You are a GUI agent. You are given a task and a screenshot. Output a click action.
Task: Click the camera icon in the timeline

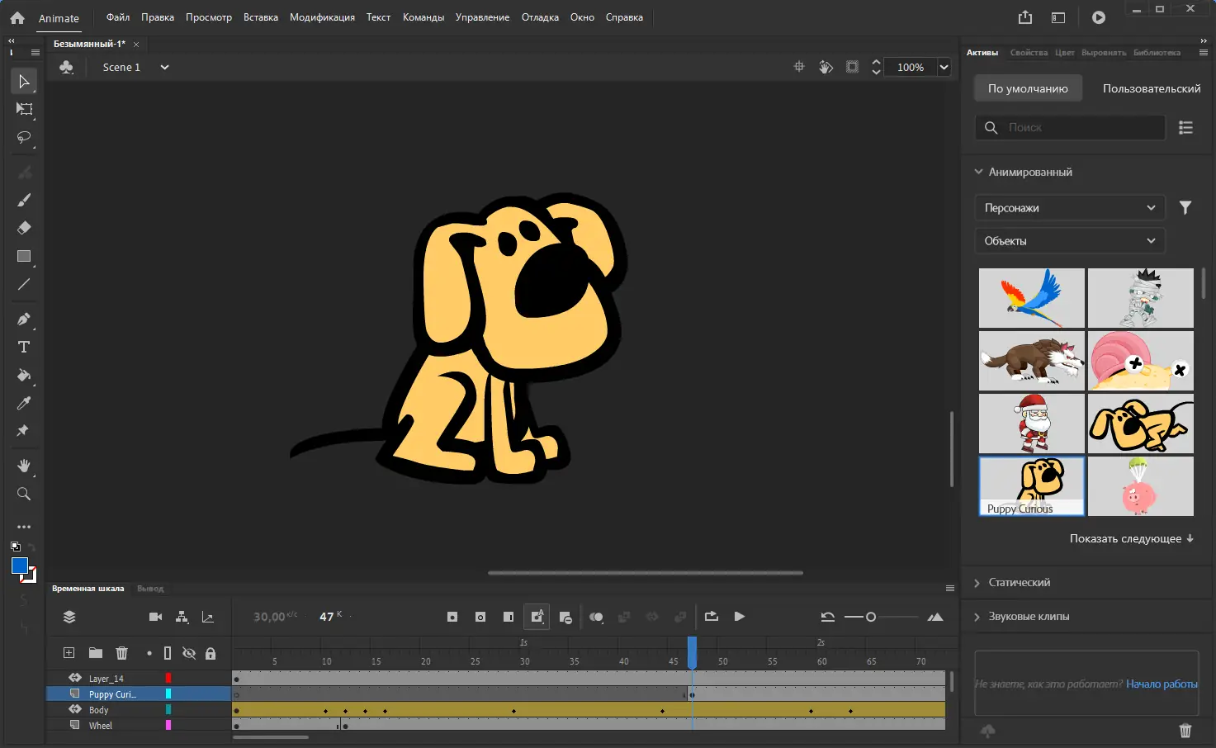click(x=155, y=617)
